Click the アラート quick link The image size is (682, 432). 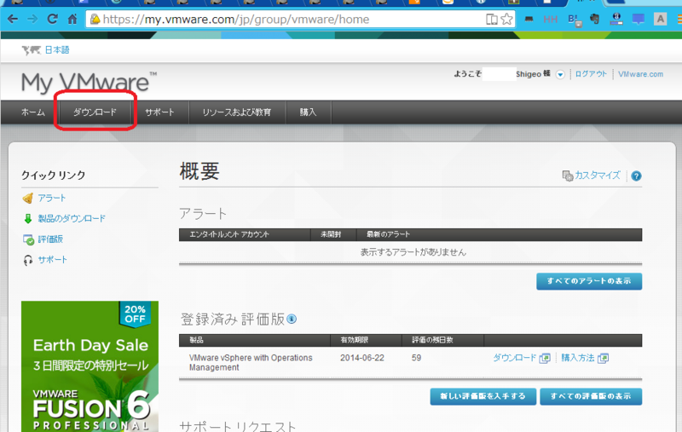(x=52, y=199)
